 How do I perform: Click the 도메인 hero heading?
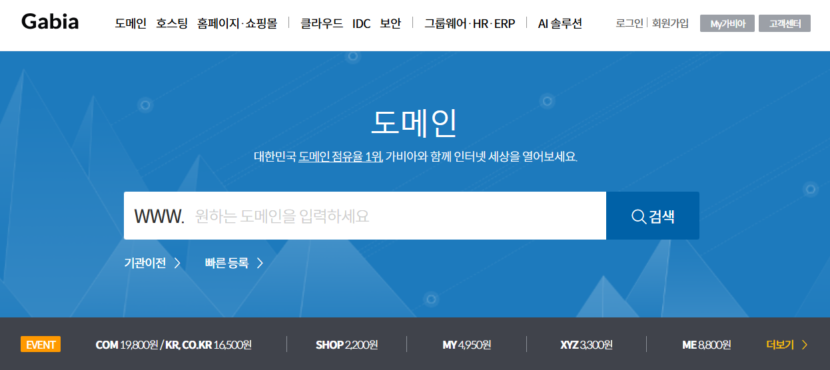coord(414,122)
